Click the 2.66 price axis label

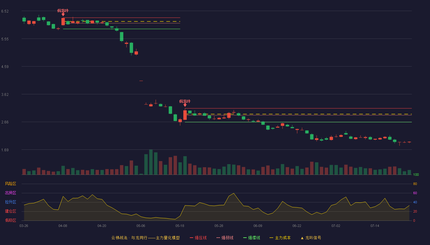click(5, 122)
